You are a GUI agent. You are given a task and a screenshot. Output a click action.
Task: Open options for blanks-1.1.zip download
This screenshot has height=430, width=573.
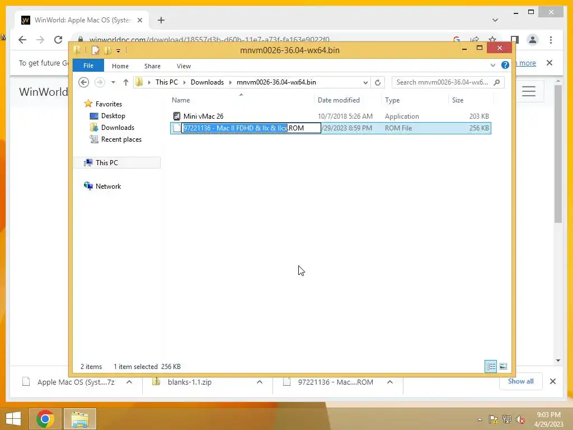[260, 382]
